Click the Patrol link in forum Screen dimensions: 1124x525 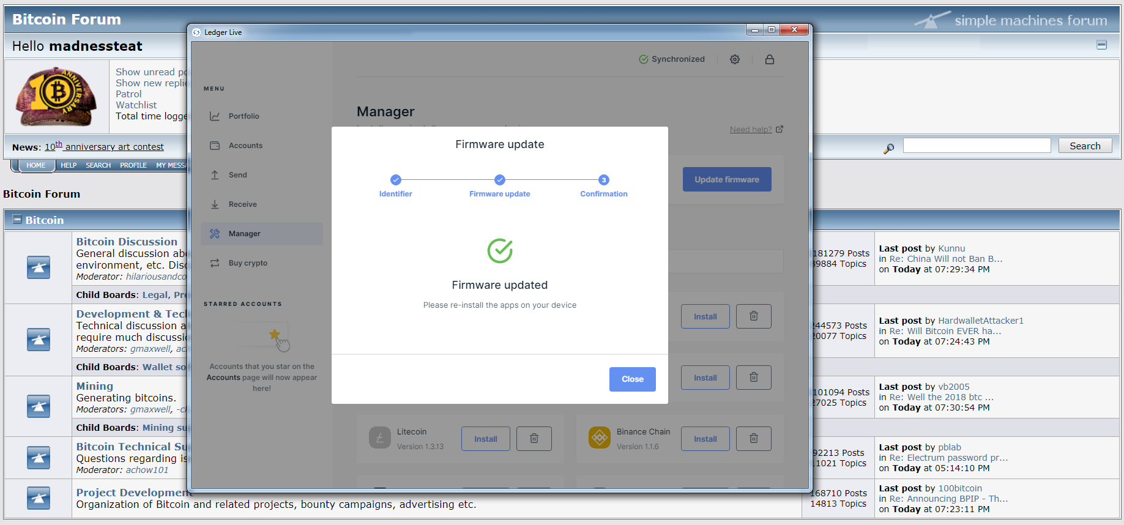tap(128, 94)
